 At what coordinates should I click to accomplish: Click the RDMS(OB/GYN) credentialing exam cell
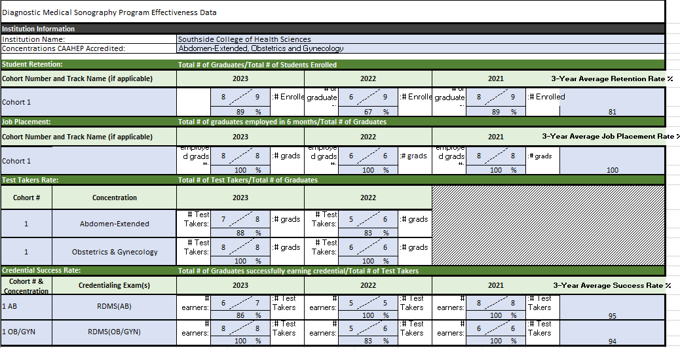point(114,332)
